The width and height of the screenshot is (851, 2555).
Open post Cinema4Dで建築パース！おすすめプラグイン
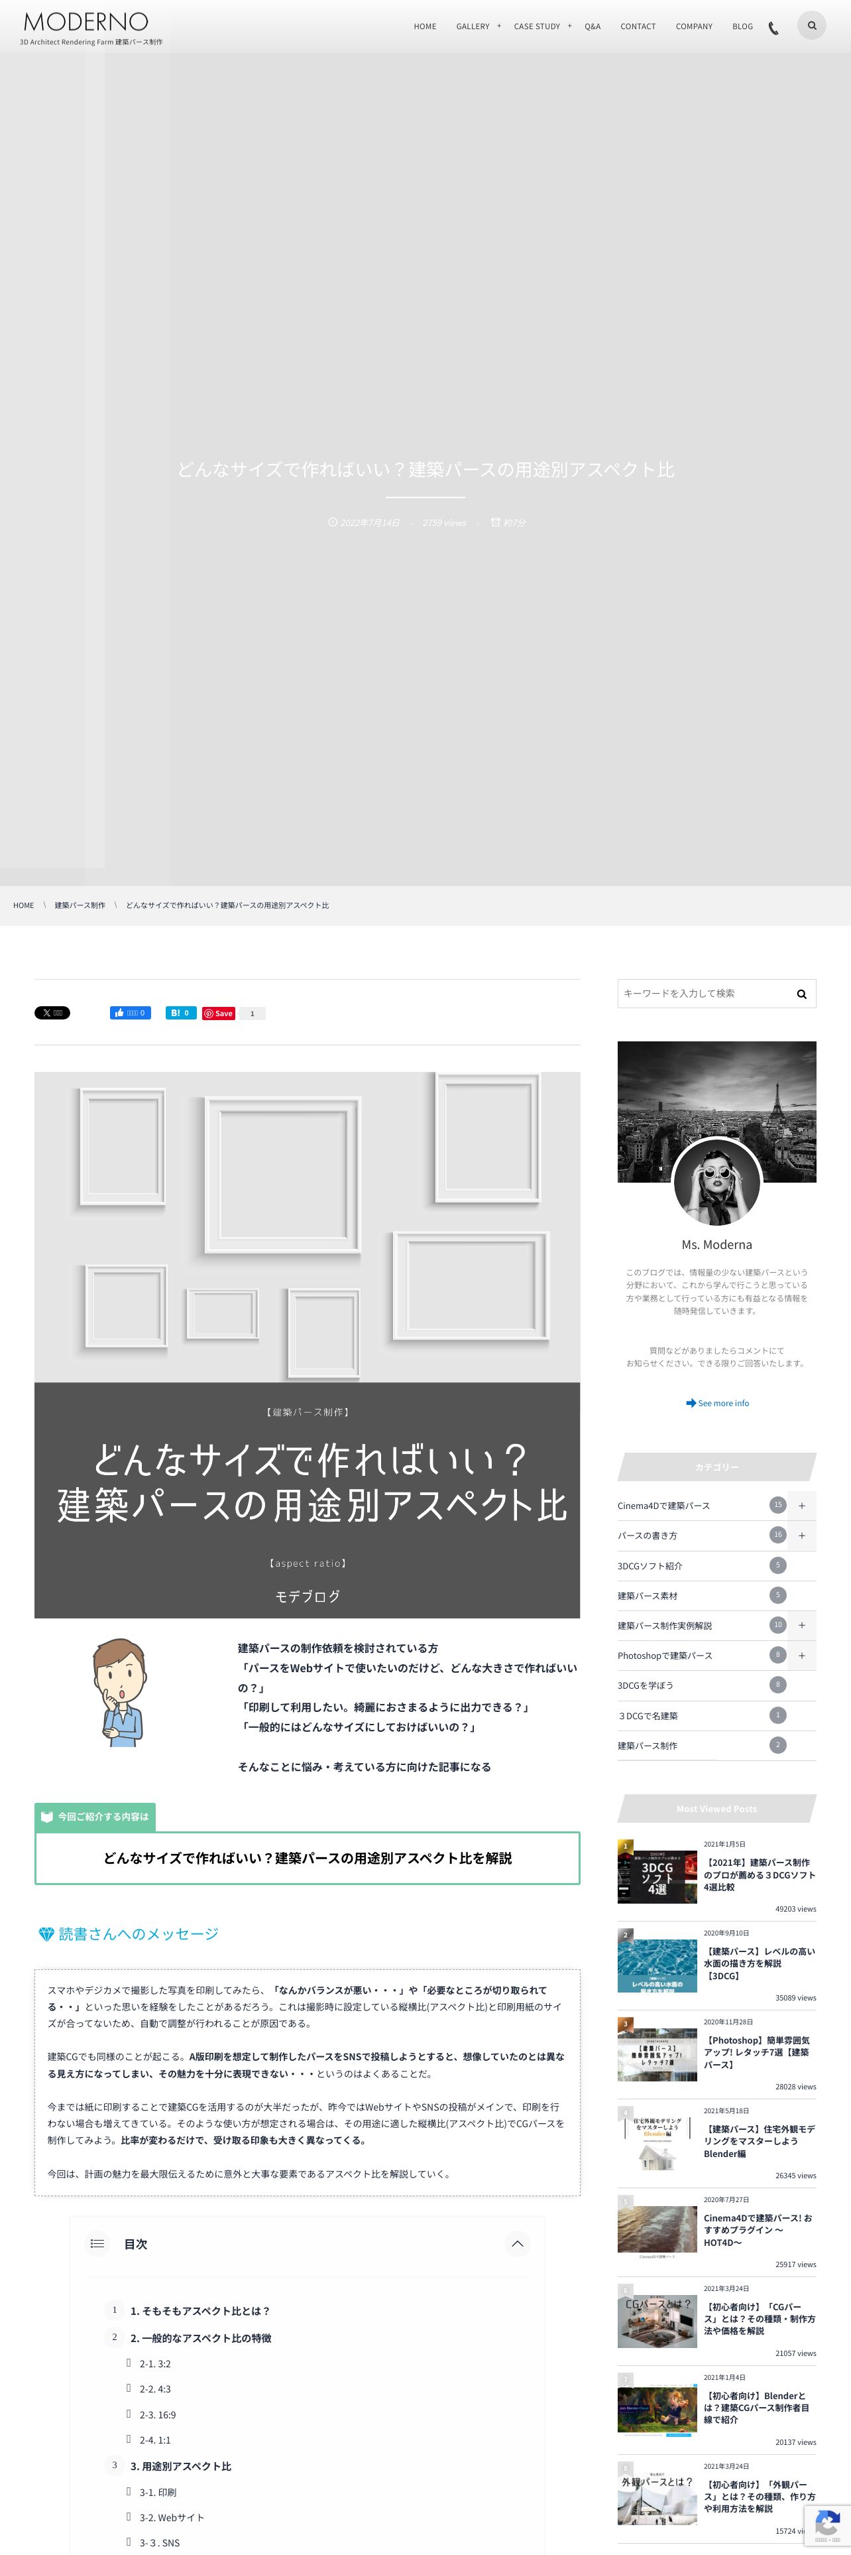pos(758,2230)
